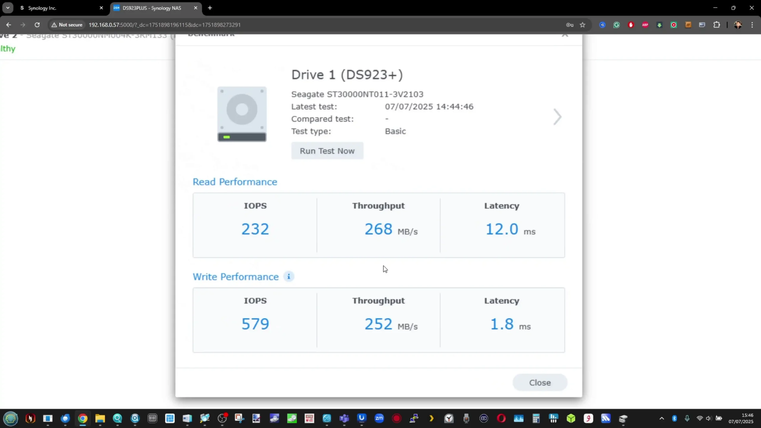The width and height of the screenshot is (761, 428).
Task: Open a new browser tab
Action: click(x=210, y=8)
